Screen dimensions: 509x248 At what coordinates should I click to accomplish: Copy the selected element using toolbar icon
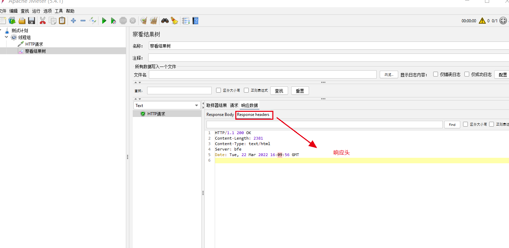[52, 21]
